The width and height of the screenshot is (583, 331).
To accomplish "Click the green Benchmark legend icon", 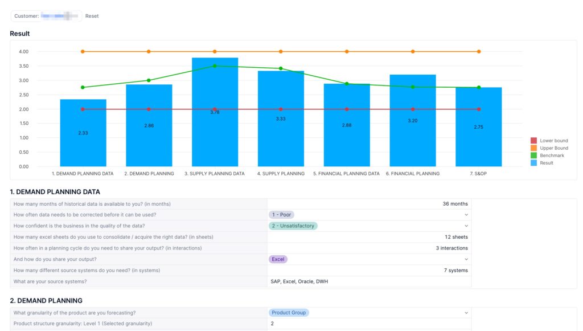I will tap(533, 155).
